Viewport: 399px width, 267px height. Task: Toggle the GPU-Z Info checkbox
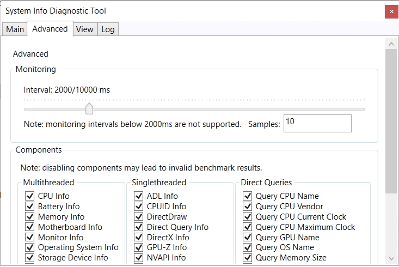coord(138,248)
